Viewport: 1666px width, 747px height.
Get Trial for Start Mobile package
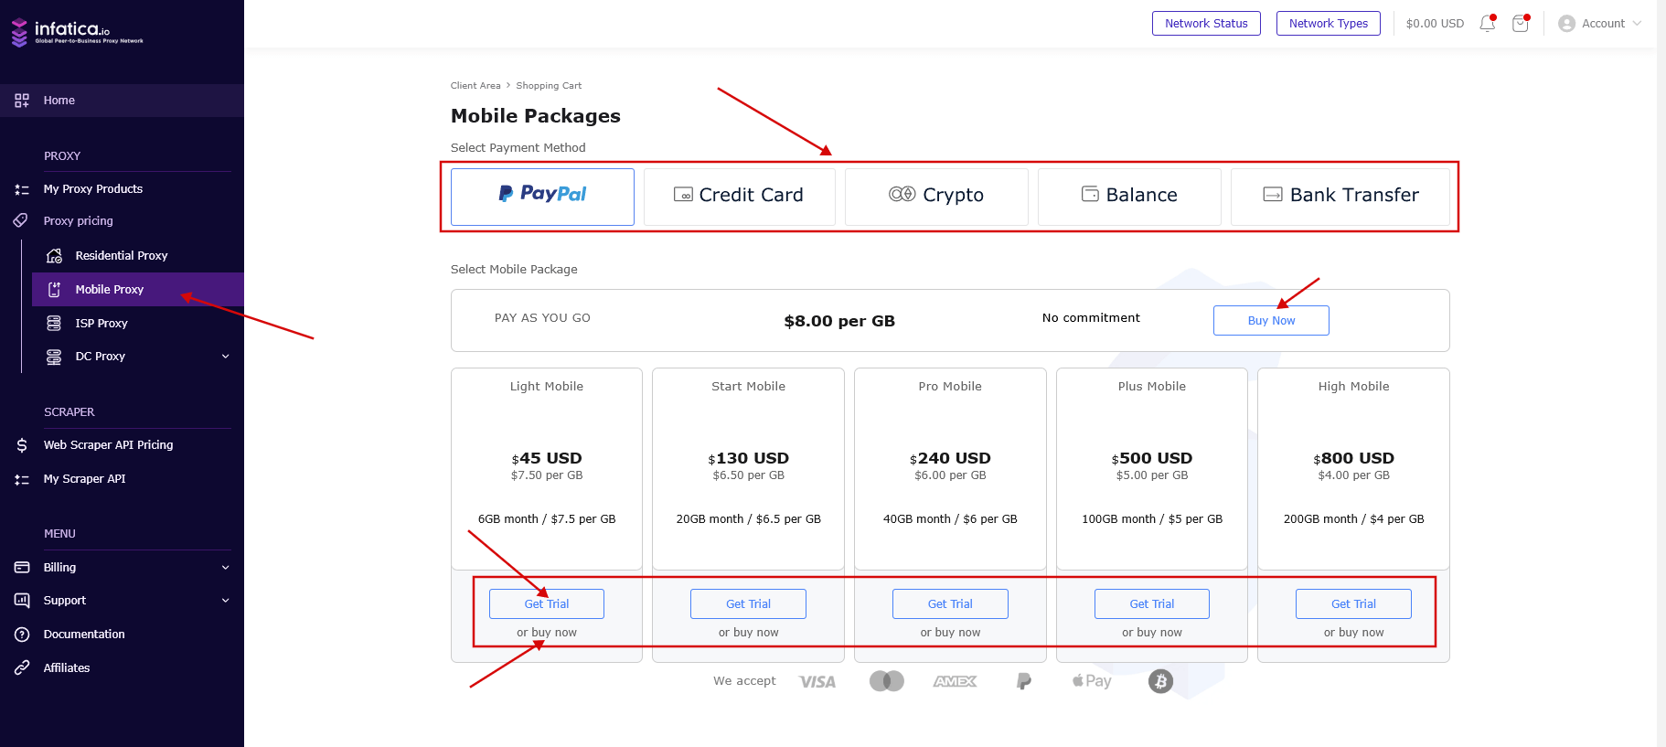[748, 604]
